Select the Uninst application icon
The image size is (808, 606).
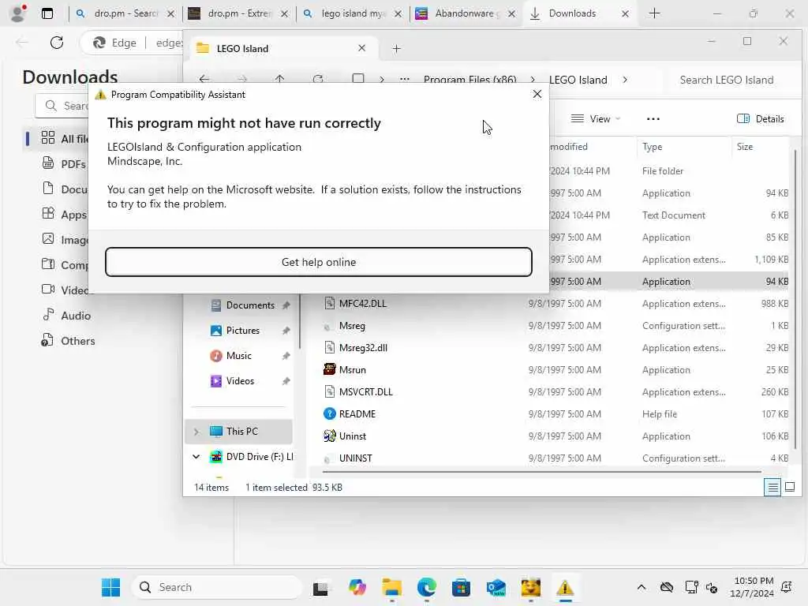[330, 436]
